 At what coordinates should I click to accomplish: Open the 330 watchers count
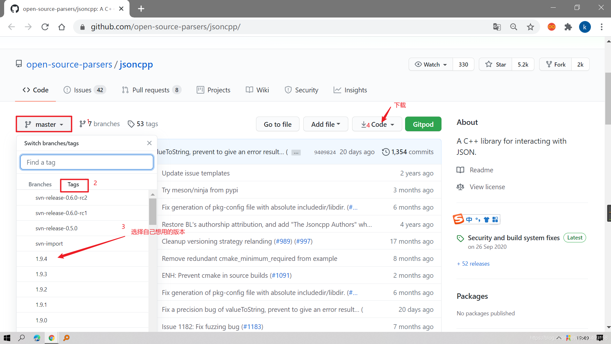coord(463,64)
